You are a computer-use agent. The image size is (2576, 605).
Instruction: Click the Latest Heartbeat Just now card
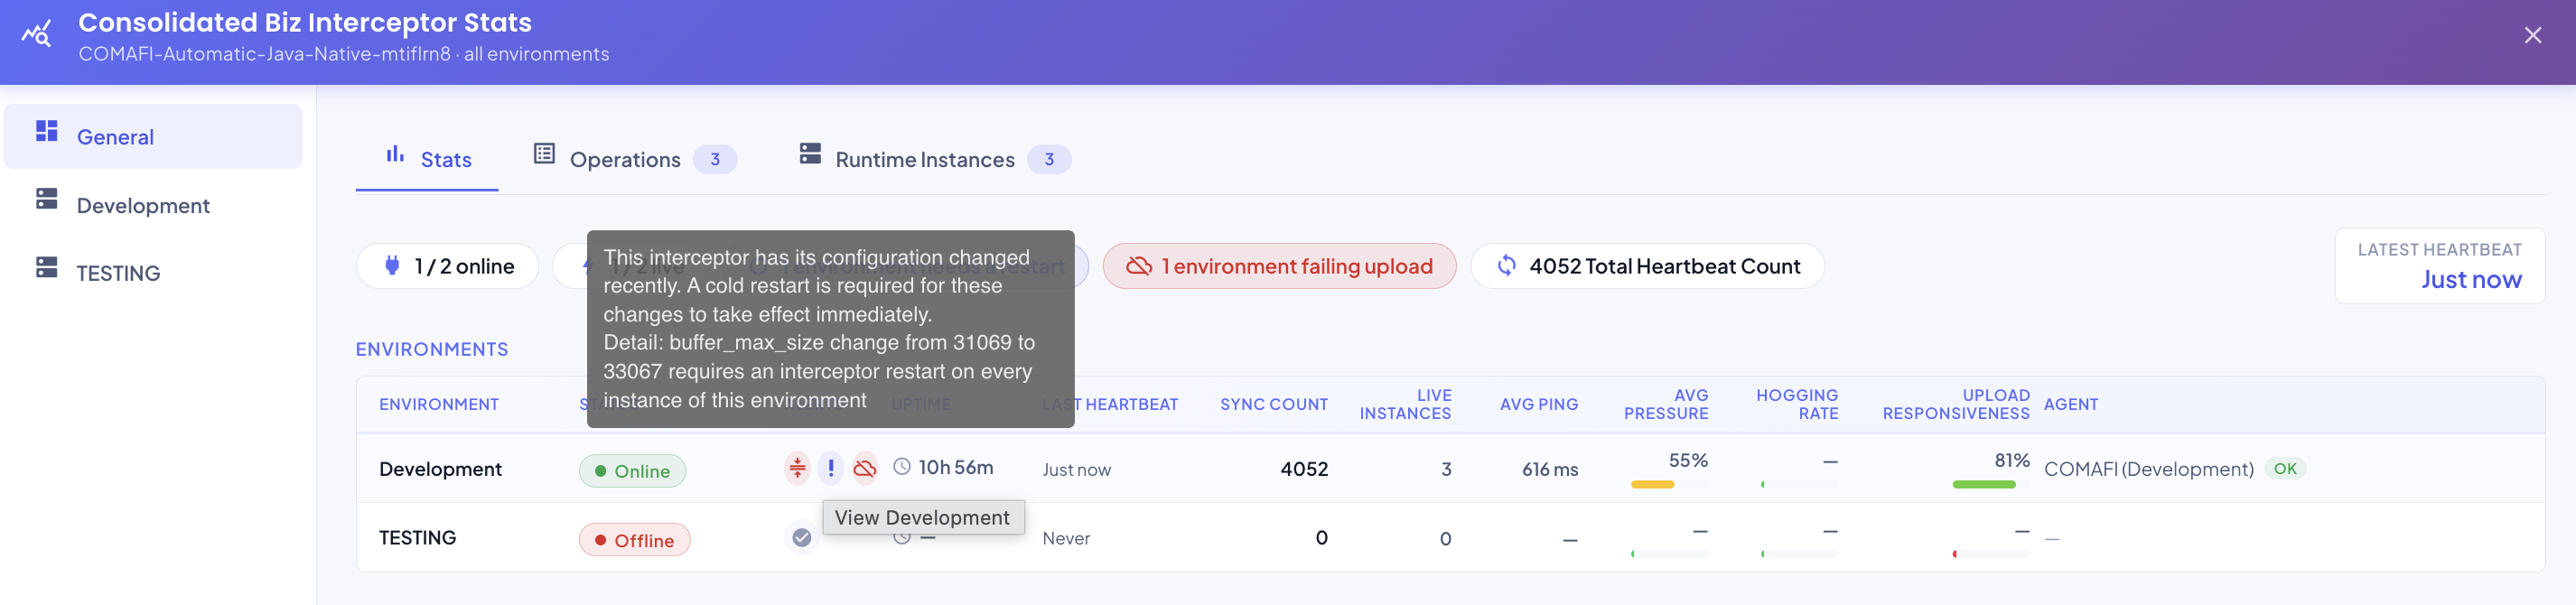(x=2439, y=266)
